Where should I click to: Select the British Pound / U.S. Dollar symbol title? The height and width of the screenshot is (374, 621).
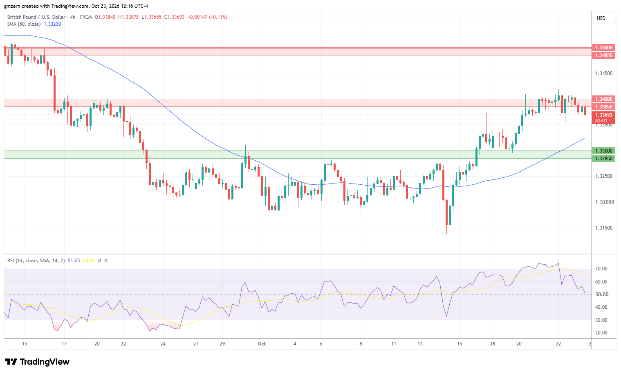(36, 17)
